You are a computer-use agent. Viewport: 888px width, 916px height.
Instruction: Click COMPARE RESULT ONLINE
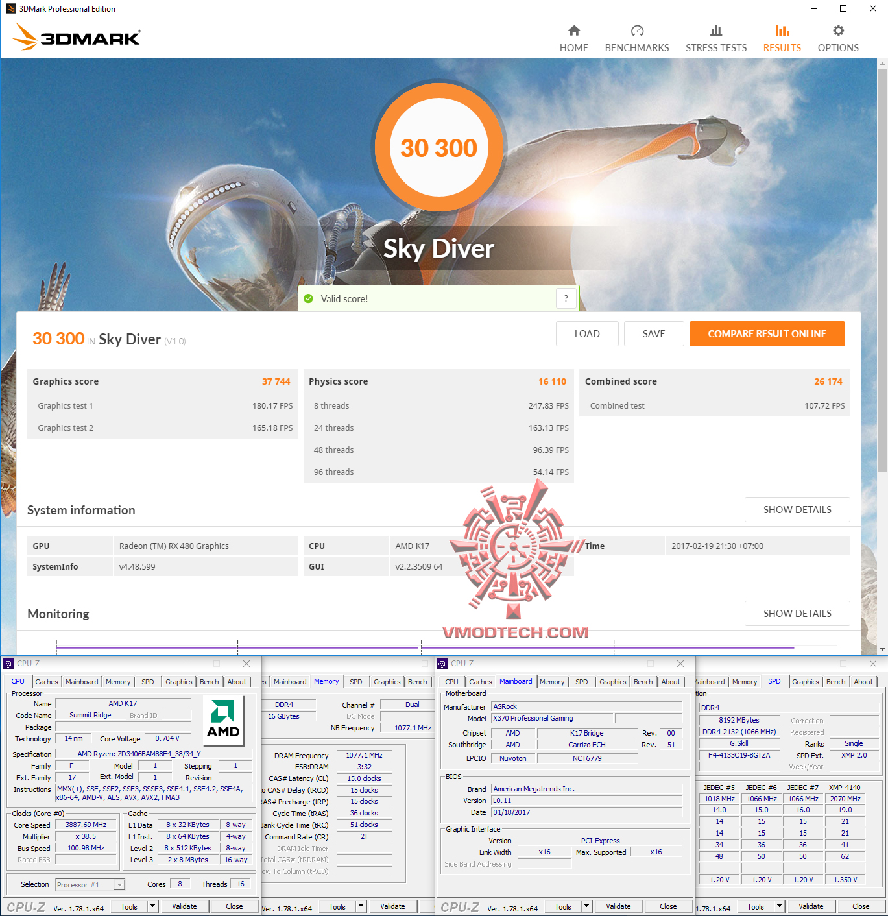(767, 334)
